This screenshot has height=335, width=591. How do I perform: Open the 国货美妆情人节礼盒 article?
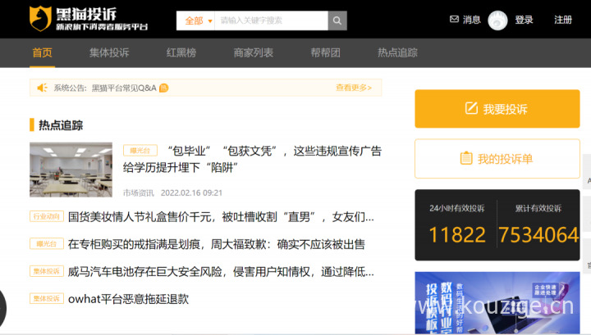pos(221,217)
